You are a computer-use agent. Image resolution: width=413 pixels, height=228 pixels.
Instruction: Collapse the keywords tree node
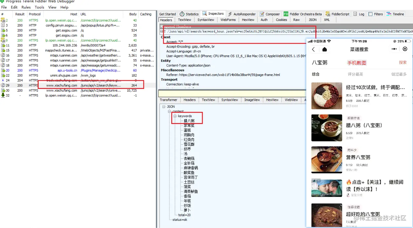[x=175, y=116]
